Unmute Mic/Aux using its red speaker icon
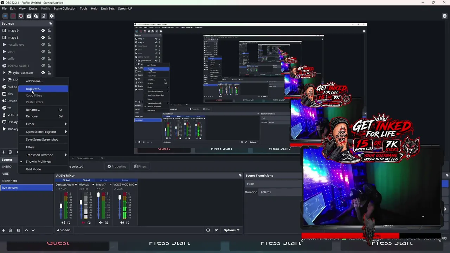The width and height of the screenshot is (450, 253). point(83,222)
